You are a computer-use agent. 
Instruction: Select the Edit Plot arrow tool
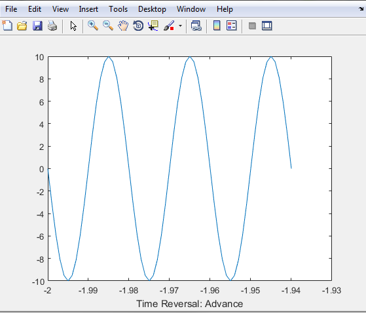pos(73,26)
